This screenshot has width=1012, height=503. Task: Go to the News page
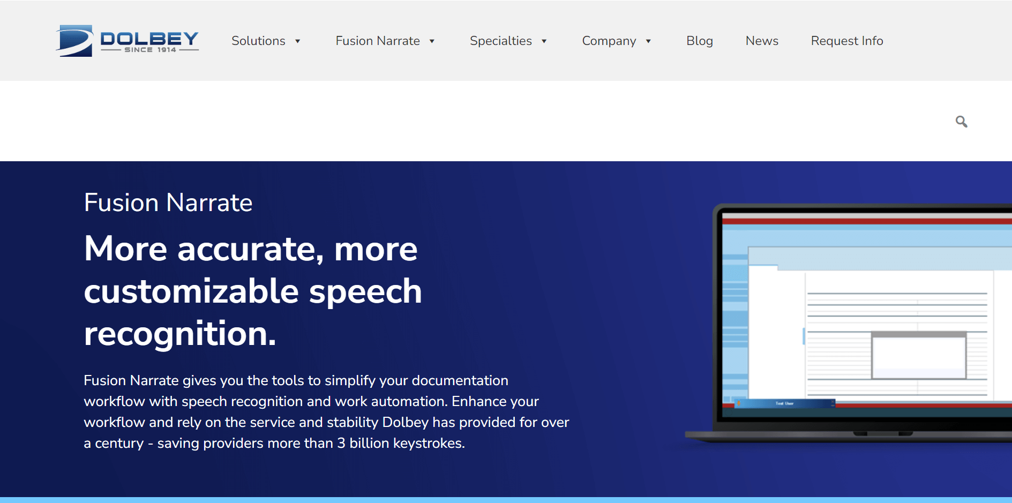click(762, 41)
